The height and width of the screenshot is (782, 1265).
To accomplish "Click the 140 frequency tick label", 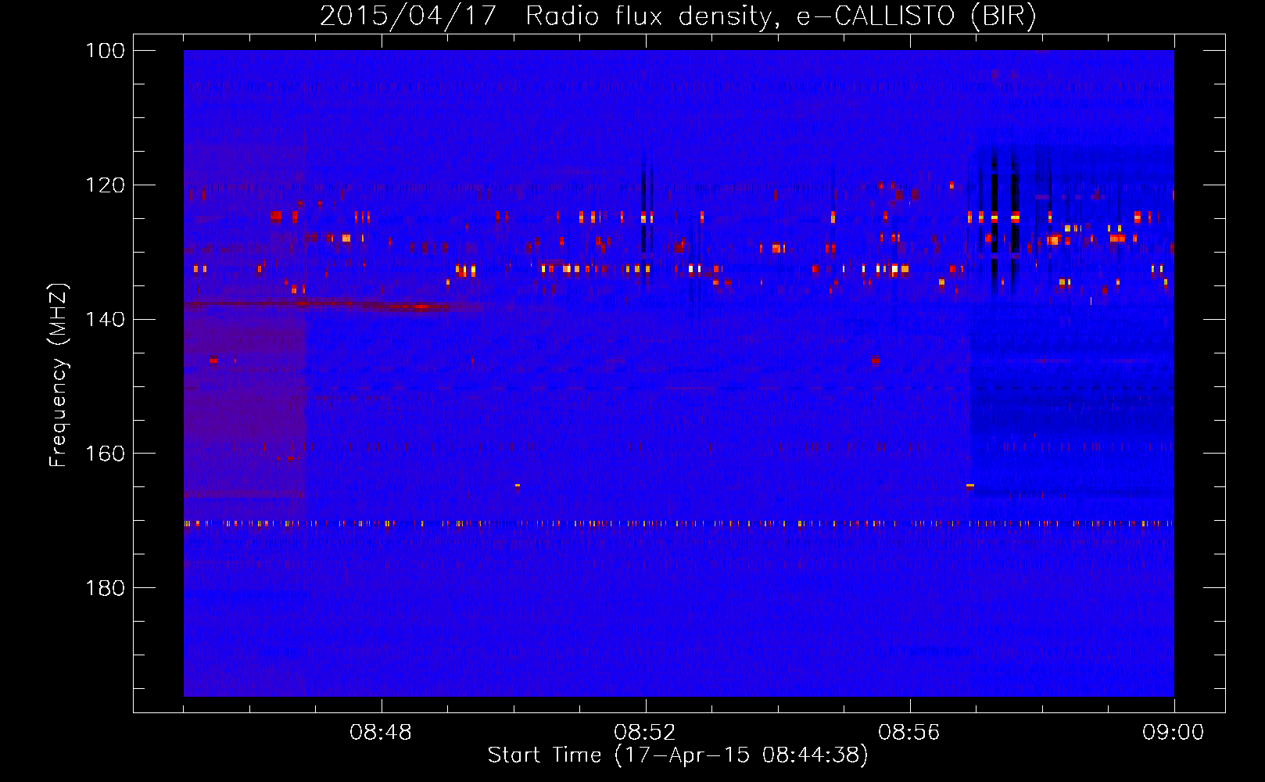I will [105, 319].
